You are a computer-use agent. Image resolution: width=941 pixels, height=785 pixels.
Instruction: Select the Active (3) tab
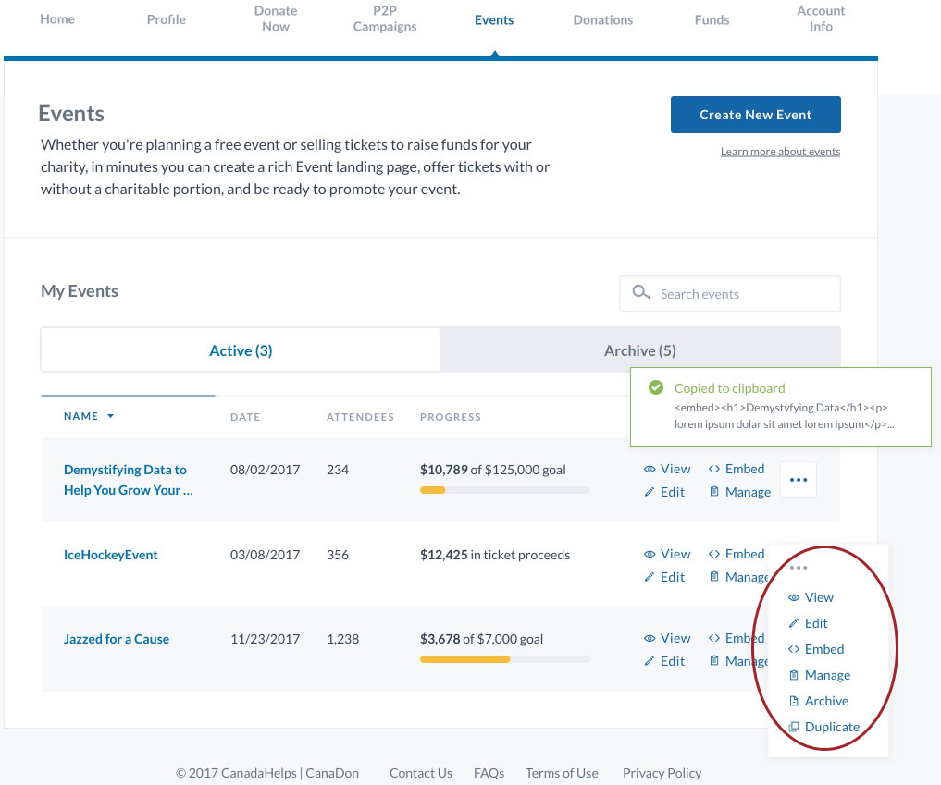coord(241,350)
